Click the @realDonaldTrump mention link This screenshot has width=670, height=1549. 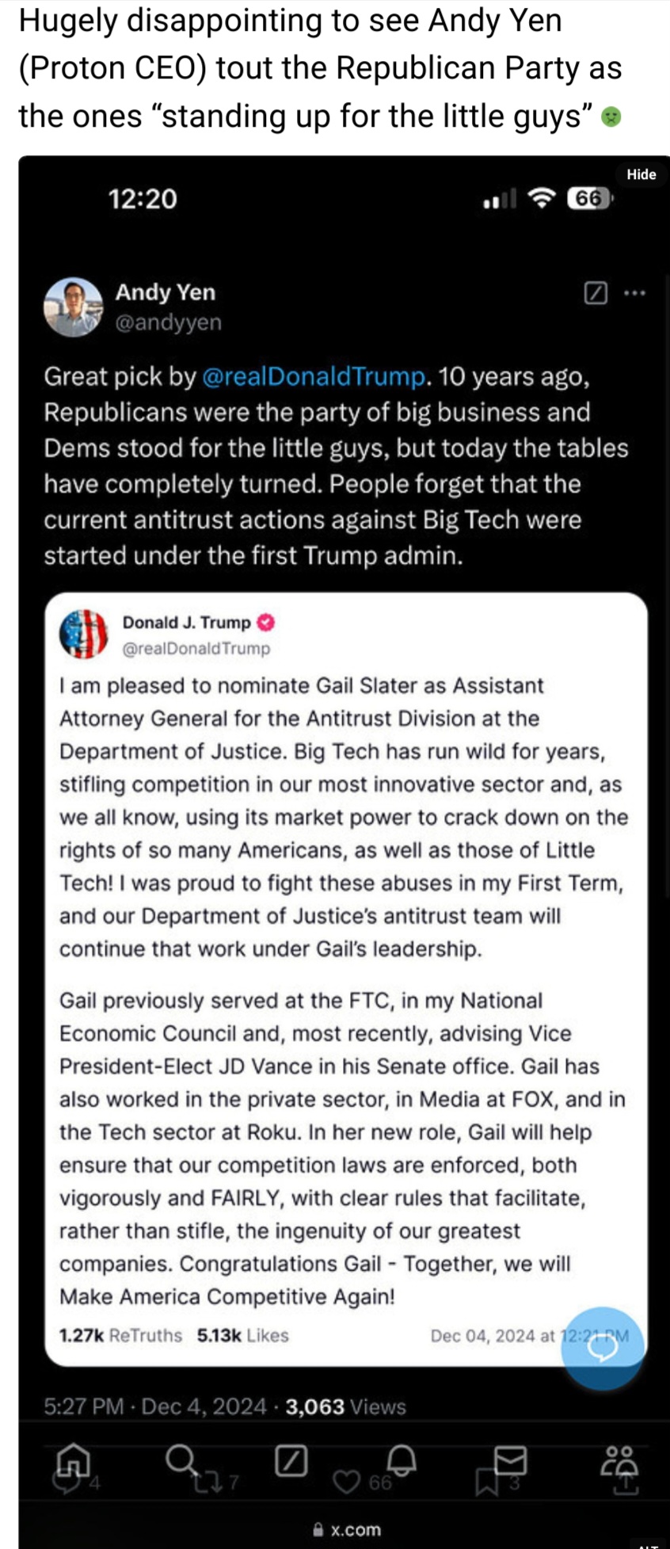[x=314, y=376]
